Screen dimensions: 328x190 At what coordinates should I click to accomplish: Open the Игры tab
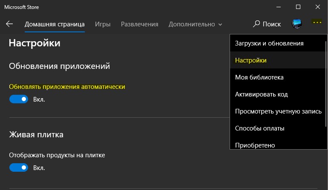coord(103,24)
